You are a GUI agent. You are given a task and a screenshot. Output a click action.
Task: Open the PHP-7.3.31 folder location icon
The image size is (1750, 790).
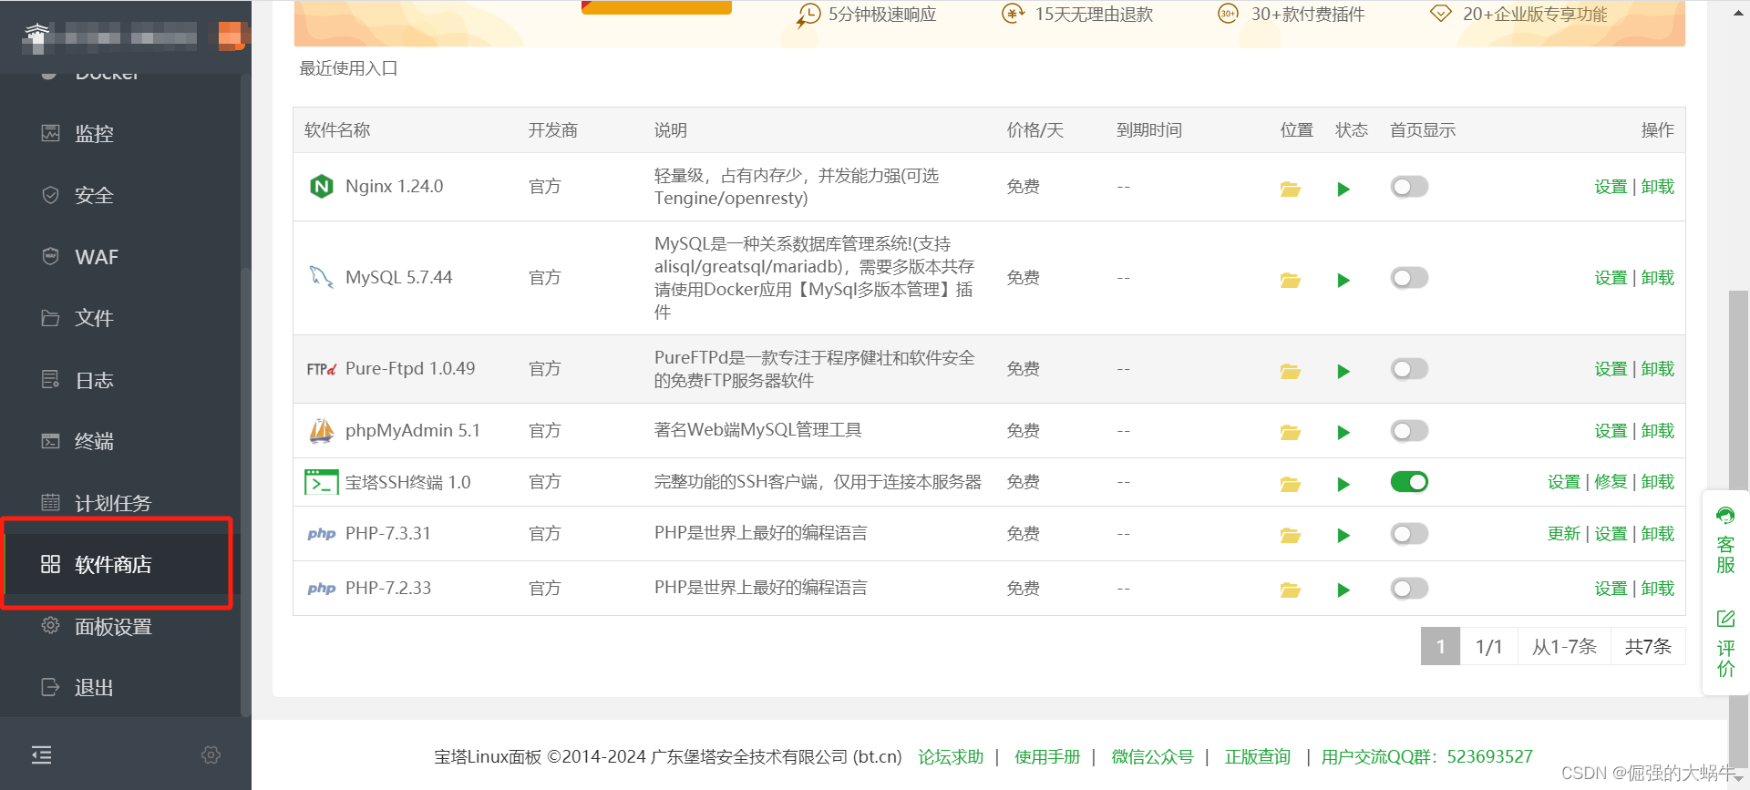1290,535
